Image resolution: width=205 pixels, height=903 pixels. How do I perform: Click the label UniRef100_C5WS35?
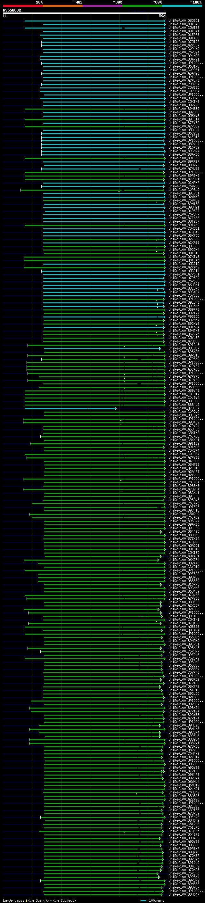[184, 88]
